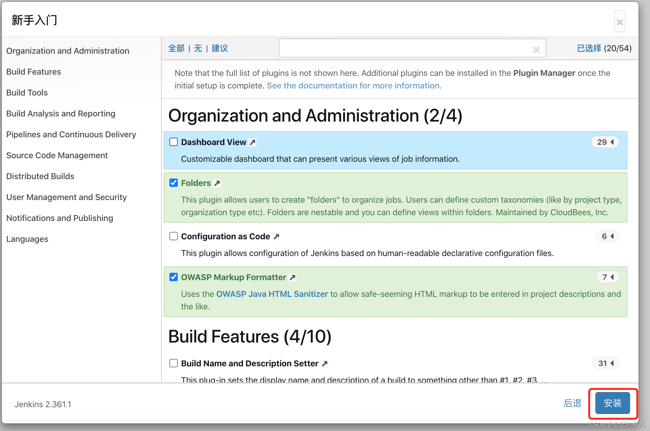The height and width of the screenshot is (431, 650).
Task: Open OWASP Markup Formatter link icon
Action: click(x=293, y=278)
